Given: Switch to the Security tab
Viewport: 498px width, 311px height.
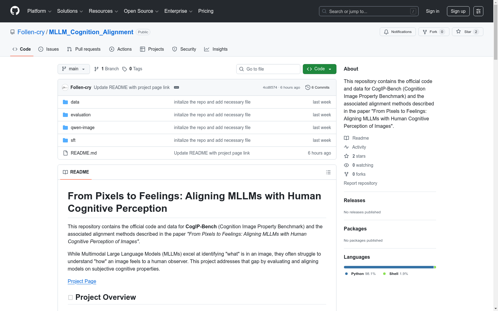Looking at the screenshot, I should coord(184,49).
